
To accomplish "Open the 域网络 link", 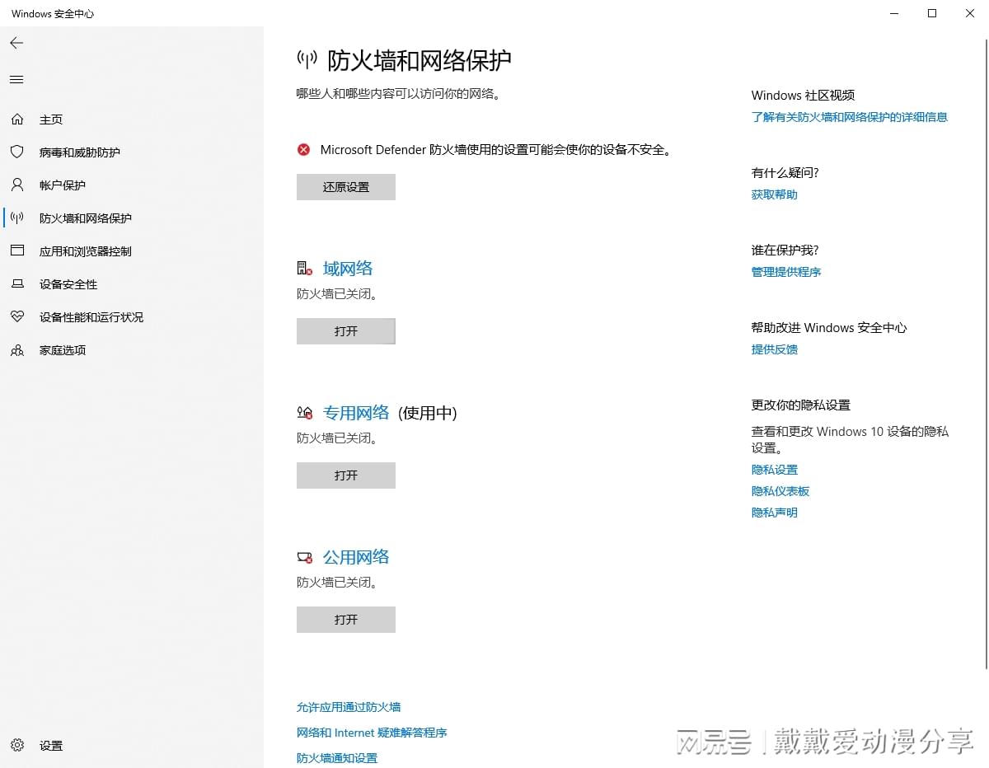I will (x=348, y=269).
